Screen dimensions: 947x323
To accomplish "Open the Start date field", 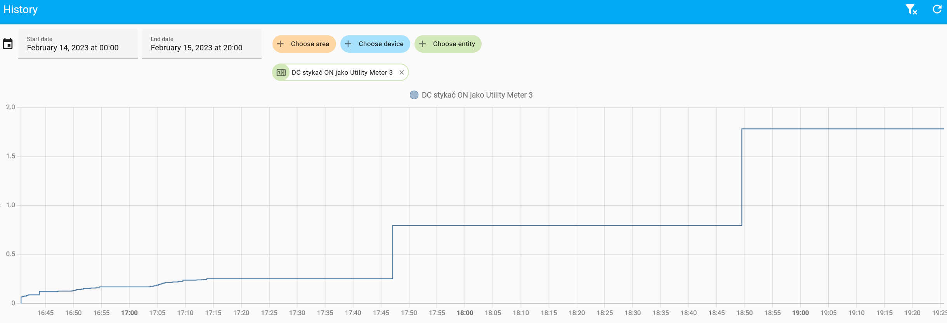I will click(x=78, y=44).
